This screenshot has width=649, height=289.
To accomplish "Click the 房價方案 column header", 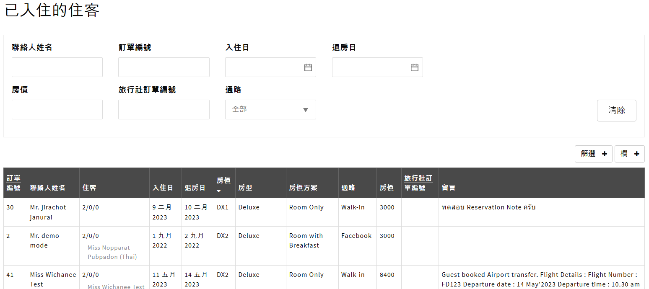I will (303, 188).
